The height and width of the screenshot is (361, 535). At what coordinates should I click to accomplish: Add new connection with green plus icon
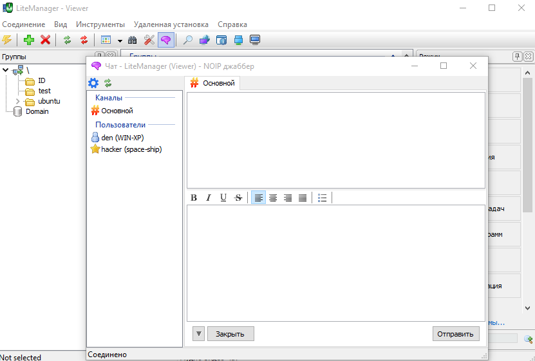coord(29,40)
